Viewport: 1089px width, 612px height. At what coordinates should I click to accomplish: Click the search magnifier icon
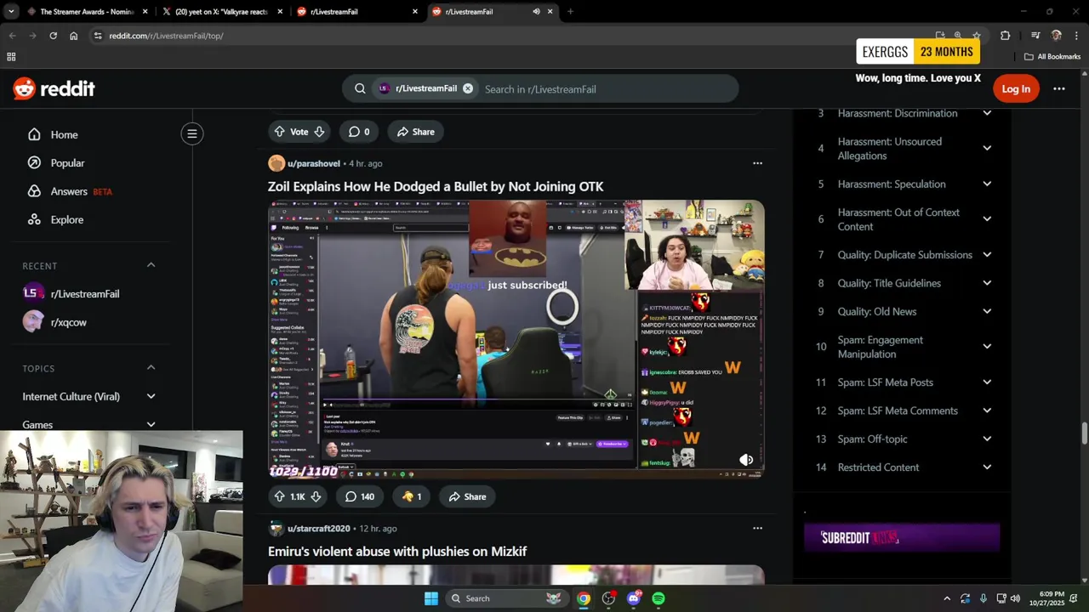pyautogui.click(x=360, y=88)
